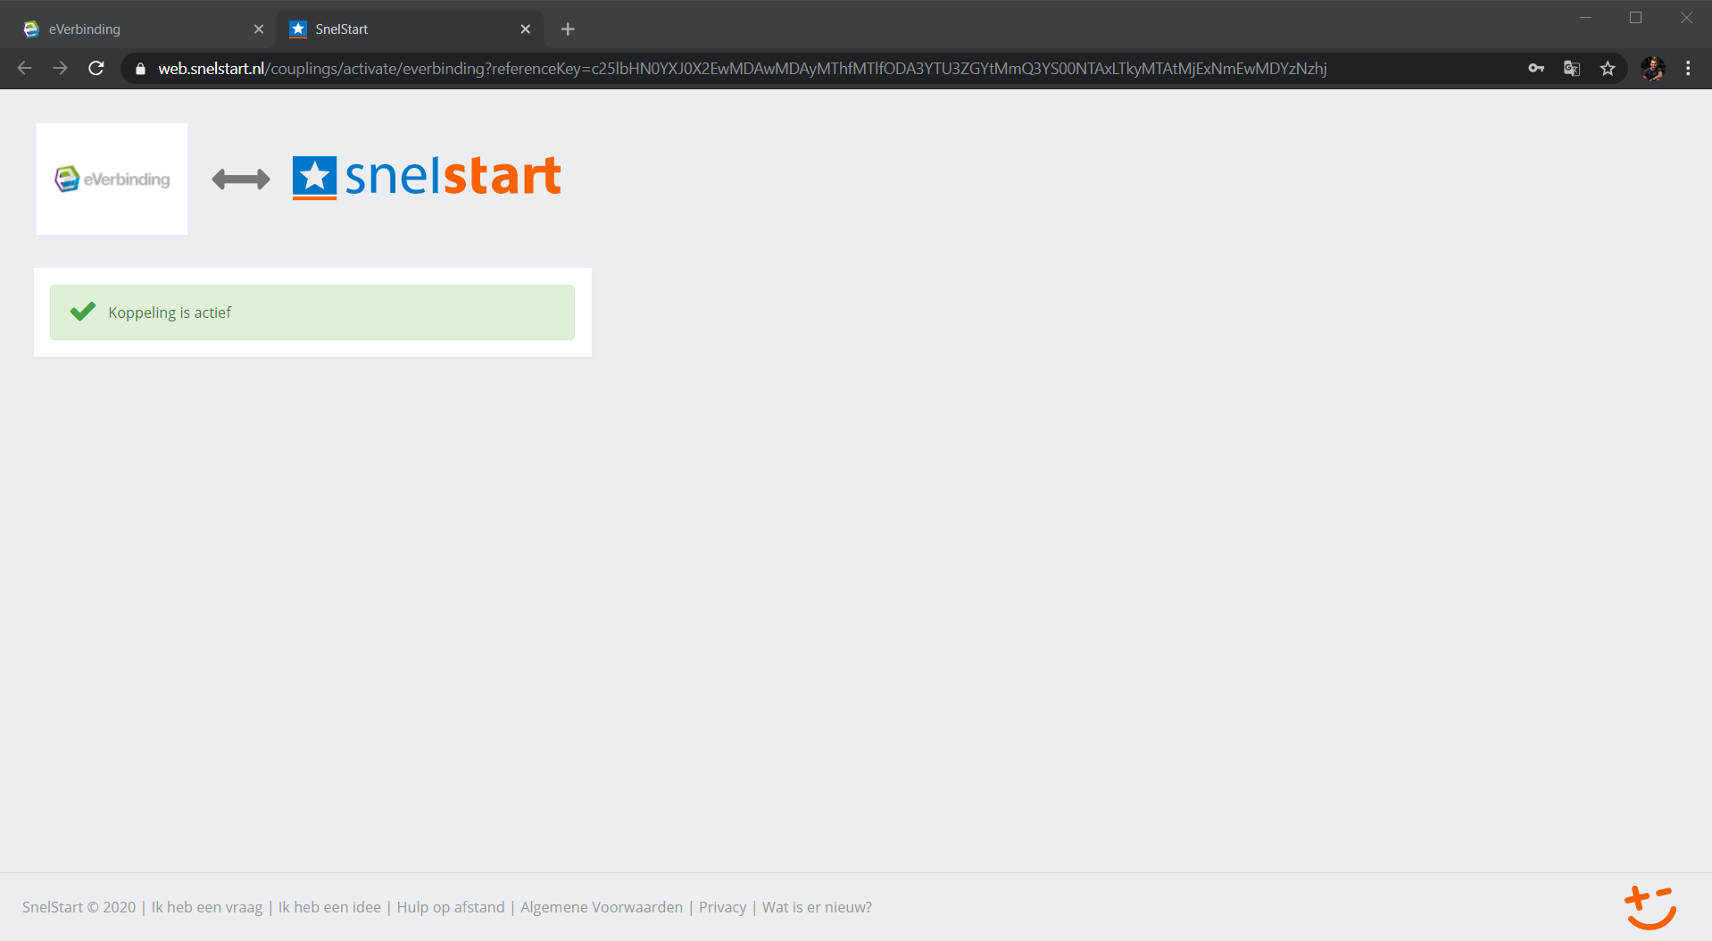Image resolution: width=1712 pixels, height=941 pixels.
Task: Open the 'Algemene Voorwaarden' footer link
Action: 601,907
